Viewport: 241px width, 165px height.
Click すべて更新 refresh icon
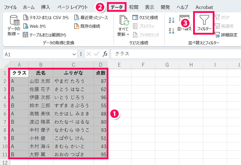point(124,20)
